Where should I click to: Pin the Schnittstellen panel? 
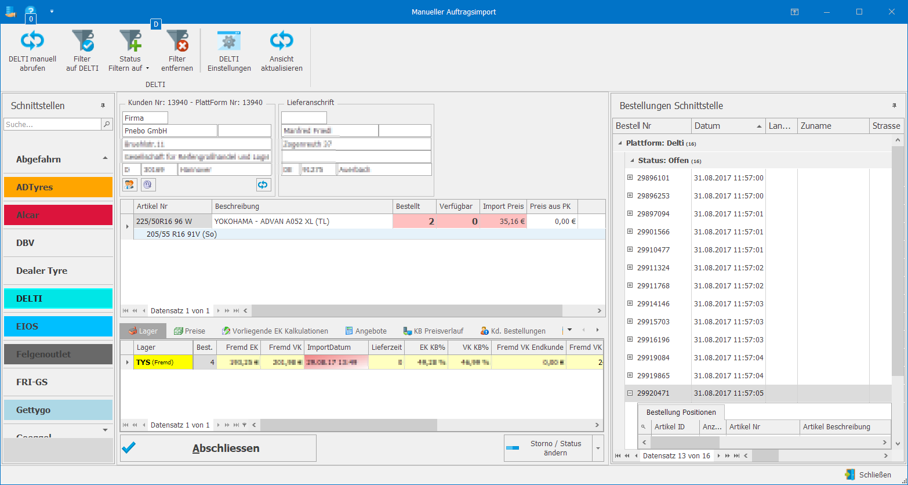point(103,106)
